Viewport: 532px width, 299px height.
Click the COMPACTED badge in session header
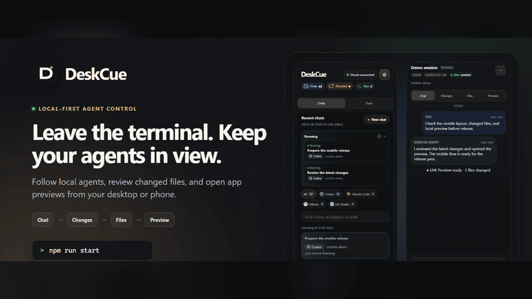pyautogui.click(x=436, y=75)
